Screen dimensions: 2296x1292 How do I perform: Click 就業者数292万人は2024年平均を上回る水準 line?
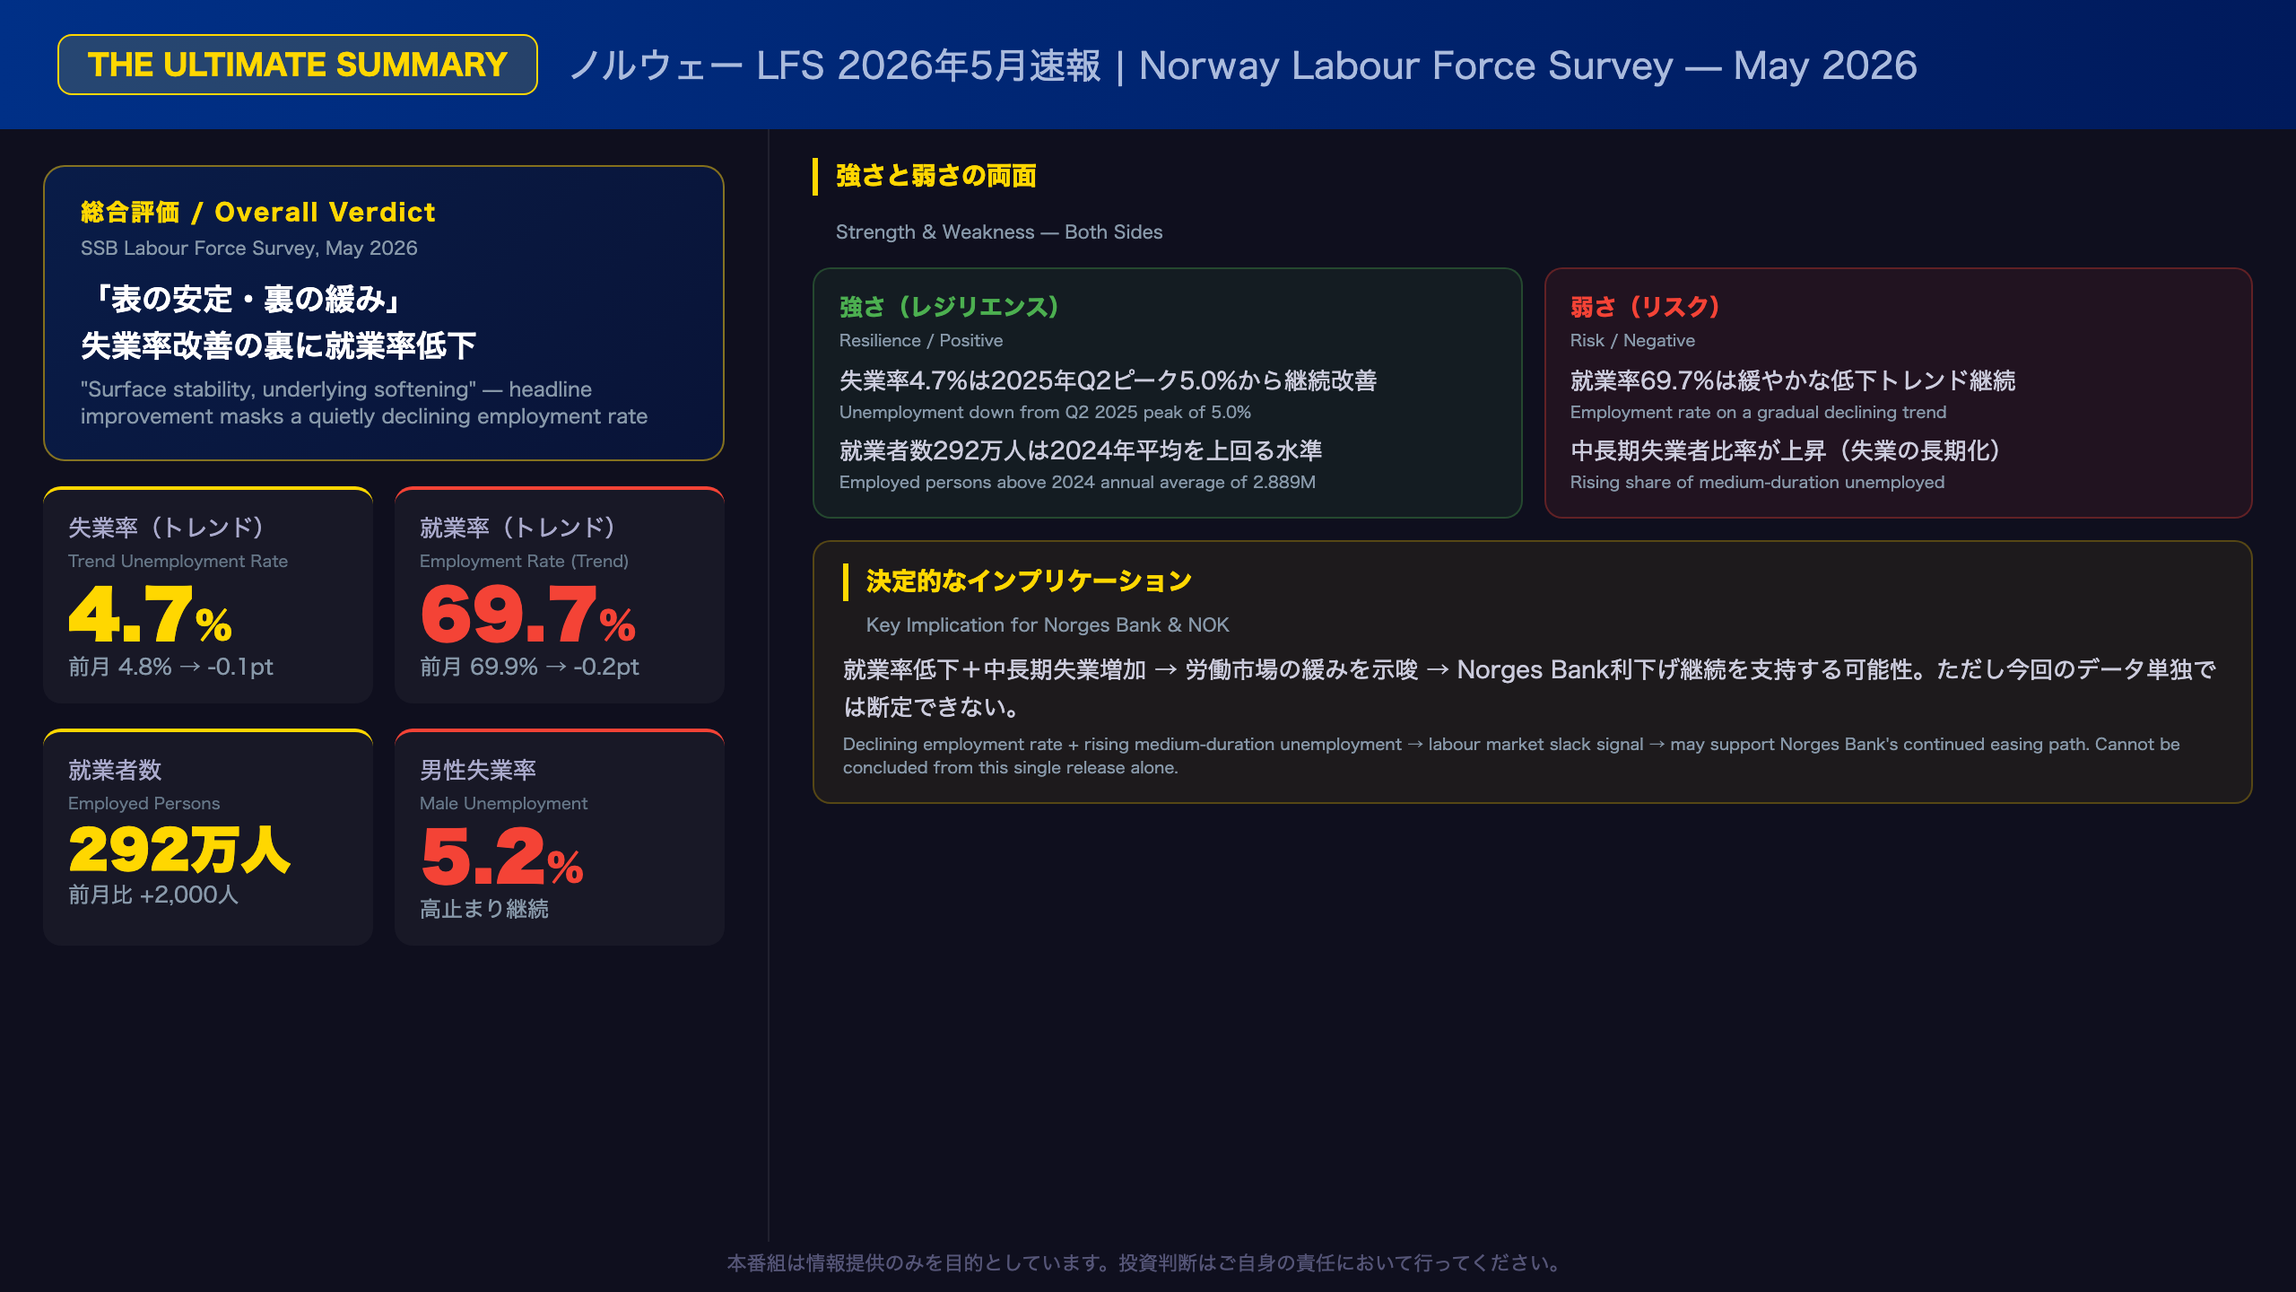coord(1081,450)
